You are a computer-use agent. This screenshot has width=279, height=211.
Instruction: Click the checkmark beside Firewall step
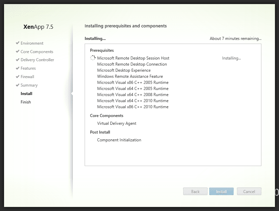17,77
